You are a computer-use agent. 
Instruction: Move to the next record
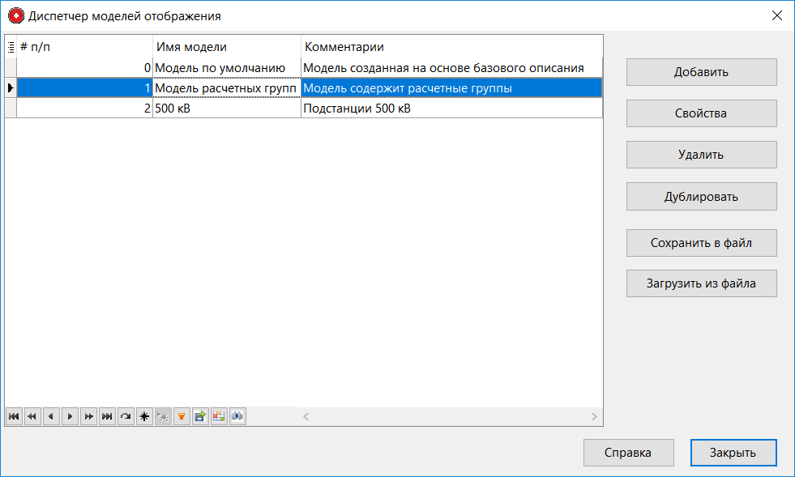pos(69,416)
